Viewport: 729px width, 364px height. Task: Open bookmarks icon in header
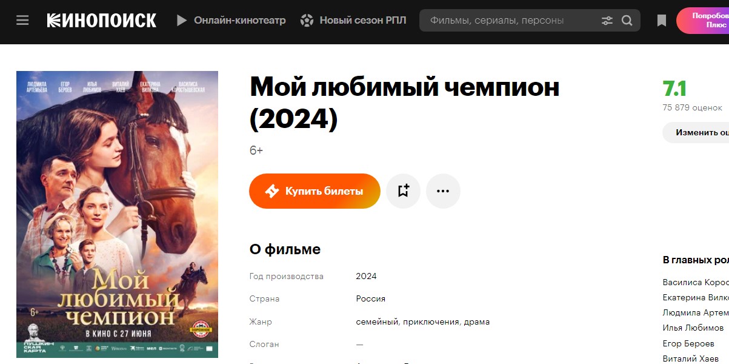tap(662, 21)
